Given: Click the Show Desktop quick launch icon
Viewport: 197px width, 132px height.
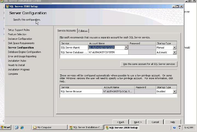Looking at the screenshot, I should 17,127.
